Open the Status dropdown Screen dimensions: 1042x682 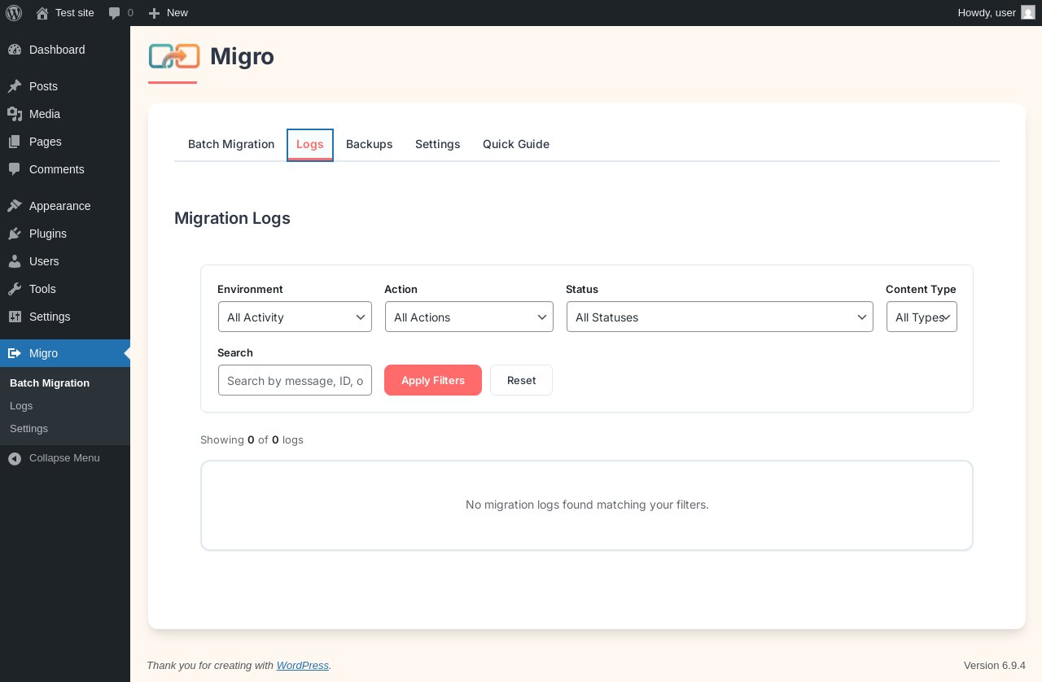click(720, 317)
